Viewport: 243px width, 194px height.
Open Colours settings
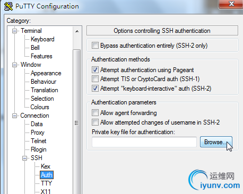coord(40,107)
